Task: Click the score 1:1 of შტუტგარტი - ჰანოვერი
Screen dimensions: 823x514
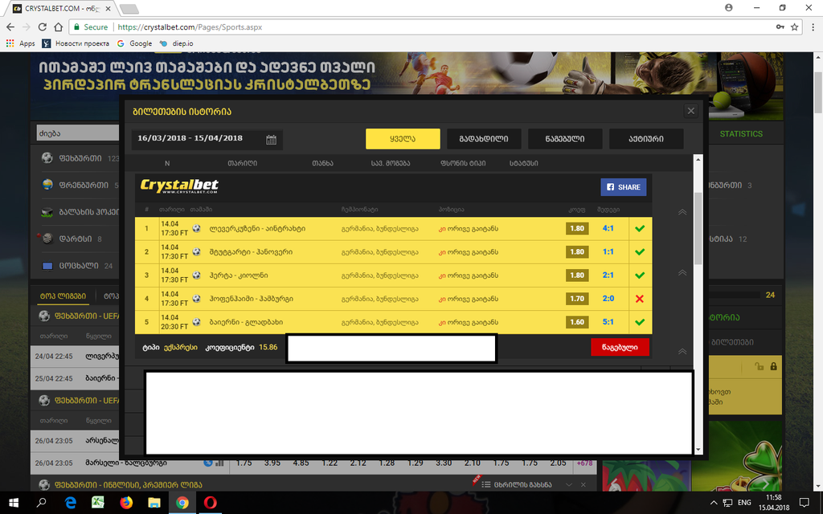Action: 608,251
